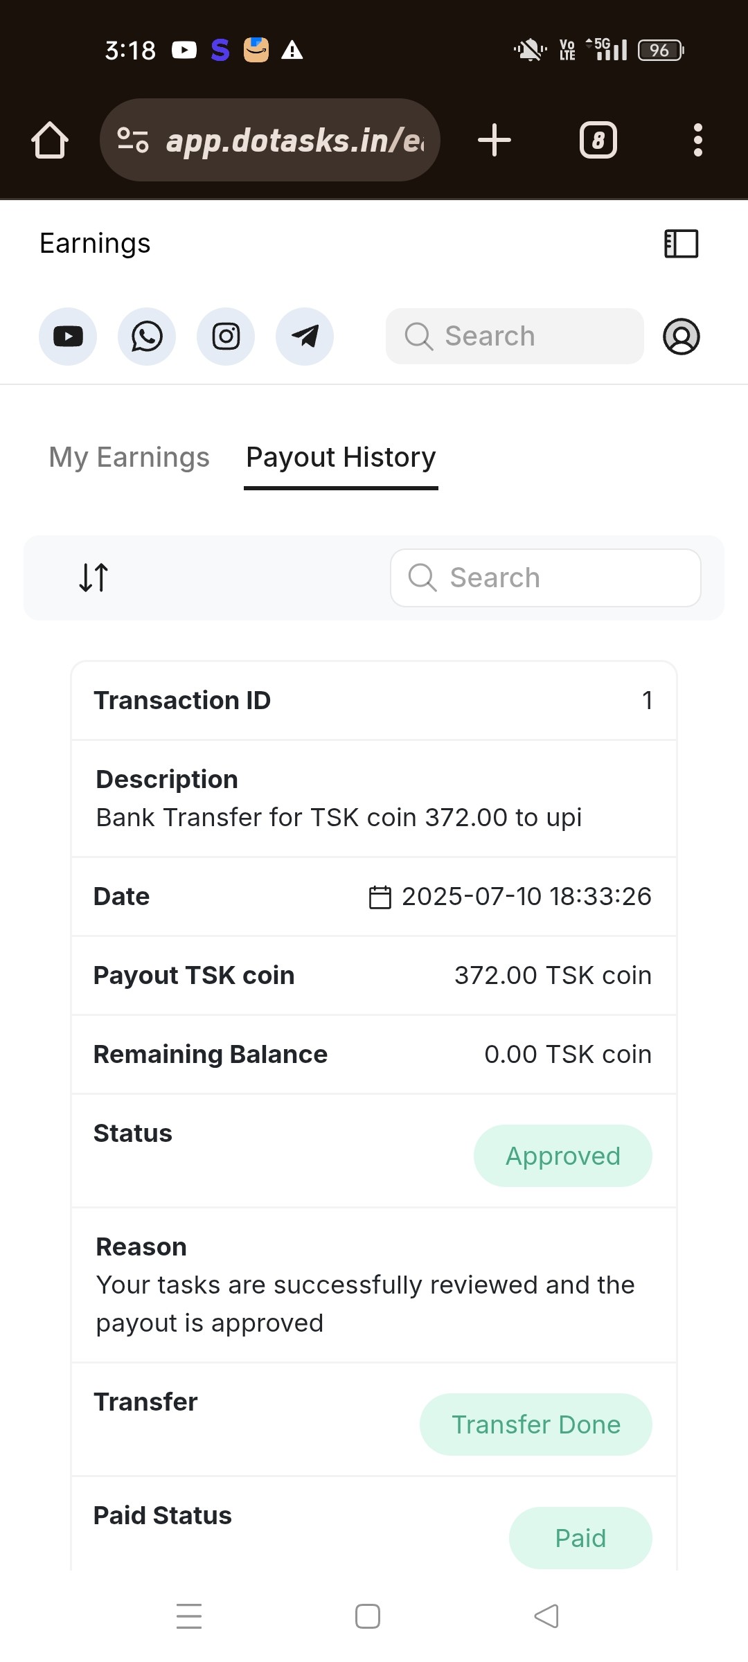748x1662 pixels.
Task: Tap the Android back navigation button
Action: click(x=546, y=1616)
